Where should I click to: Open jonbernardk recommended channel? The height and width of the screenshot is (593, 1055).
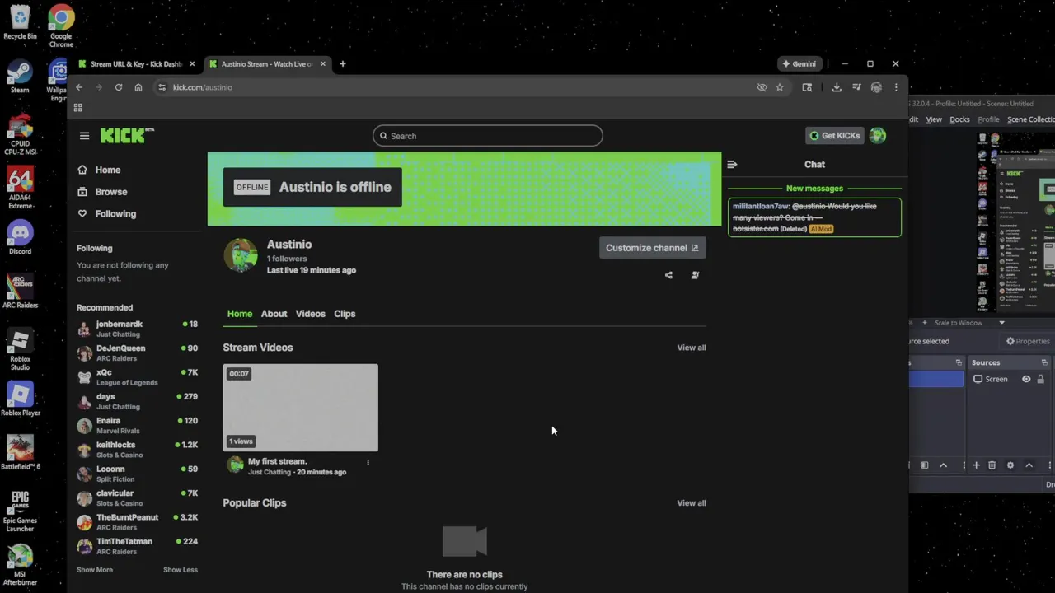point(138,329)
